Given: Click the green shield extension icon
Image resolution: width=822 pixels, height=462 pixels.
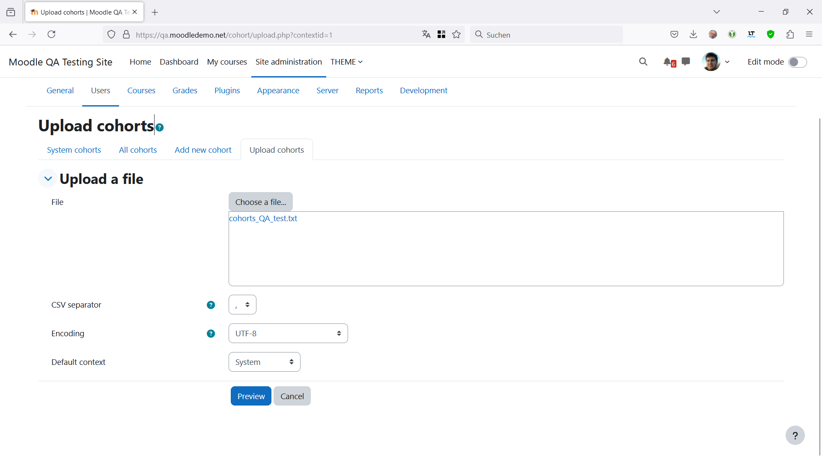Looking at the screenshot, I should 771,35.
